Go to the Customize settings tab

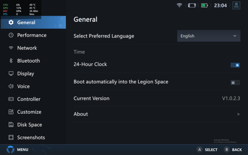point(29,112)
